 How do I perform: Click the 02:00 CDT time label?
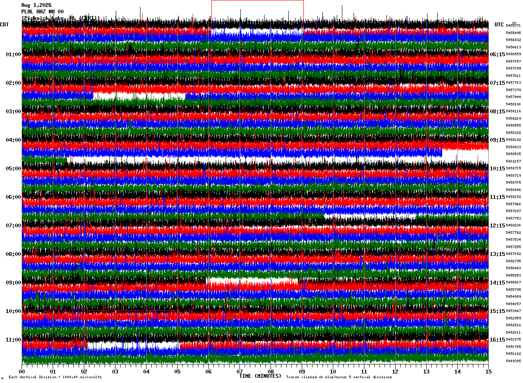[13, 83]
